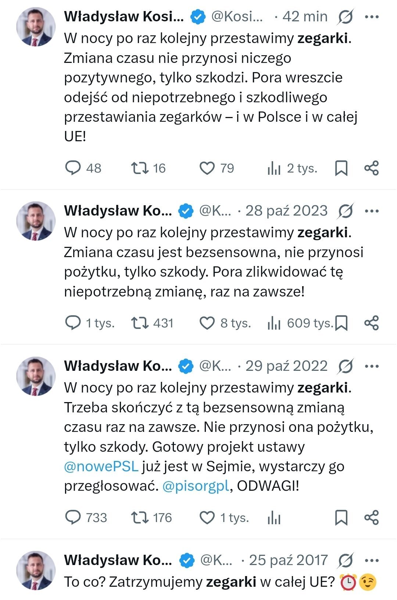Reply to the 42 min old tweet
Viewport: 397px width, 600px height.
73,168
